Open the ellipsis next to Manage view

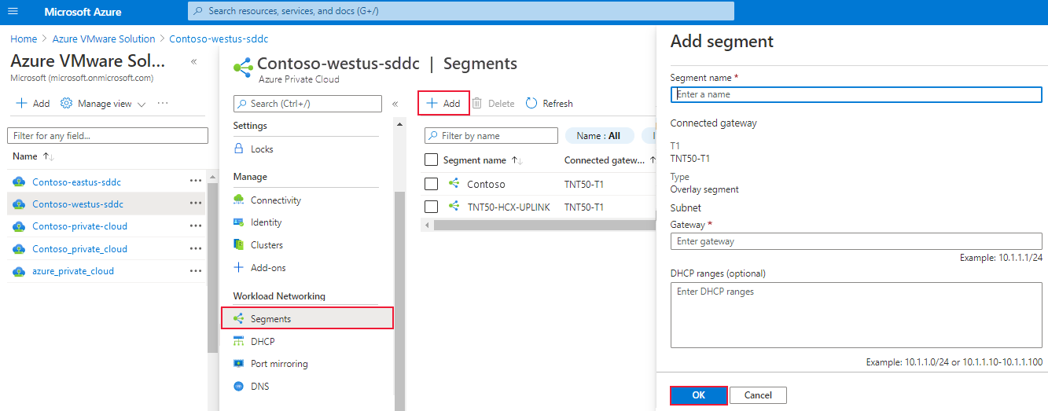[x=163, y=104]
